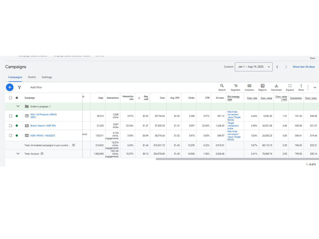The width and height of the screenshot is (319, 239).
Task: Open Brand | Search | tIMP 90% campaign
Action: (x=43, y=126)
